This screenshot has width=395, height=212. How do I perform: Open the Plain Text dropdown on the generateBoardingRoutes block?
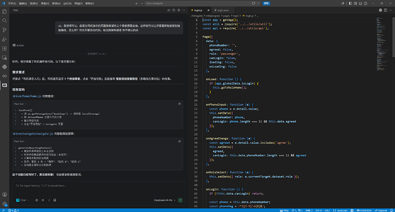(20, 141)
